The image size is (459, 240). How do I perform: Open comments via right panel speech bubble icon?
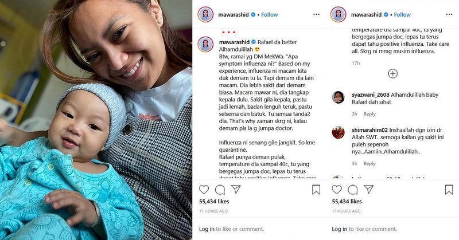coord(353,190)
